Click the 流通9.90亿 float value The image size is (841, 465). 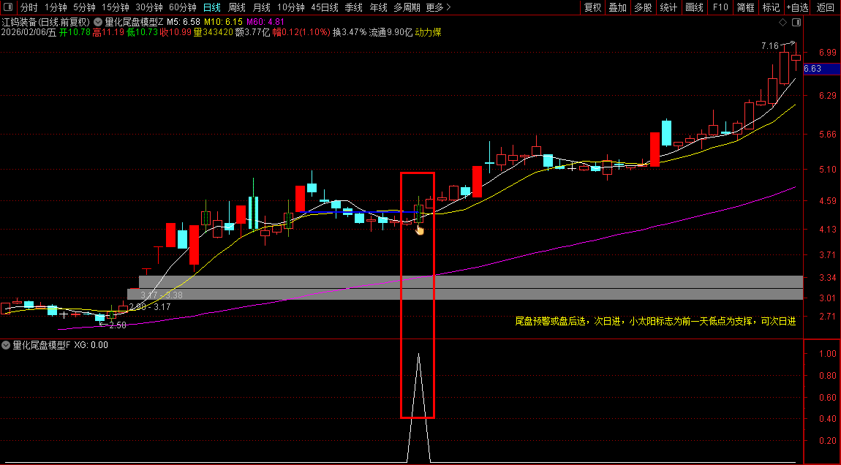tap(391, 32)
